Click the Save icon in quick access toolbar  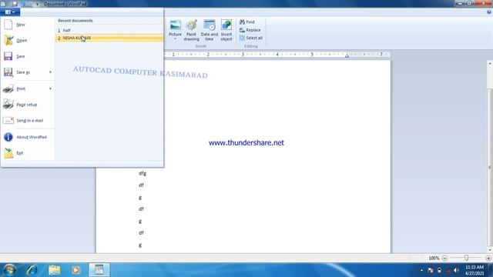tap(15, 4)
